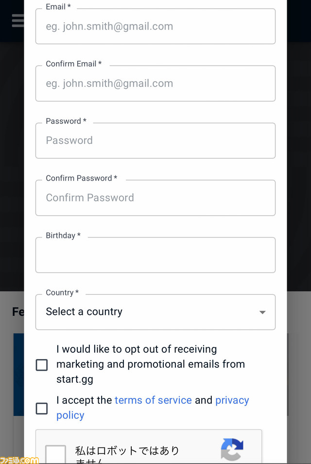Click the opt-out marketing emails label text

click(x=151, y=364)
